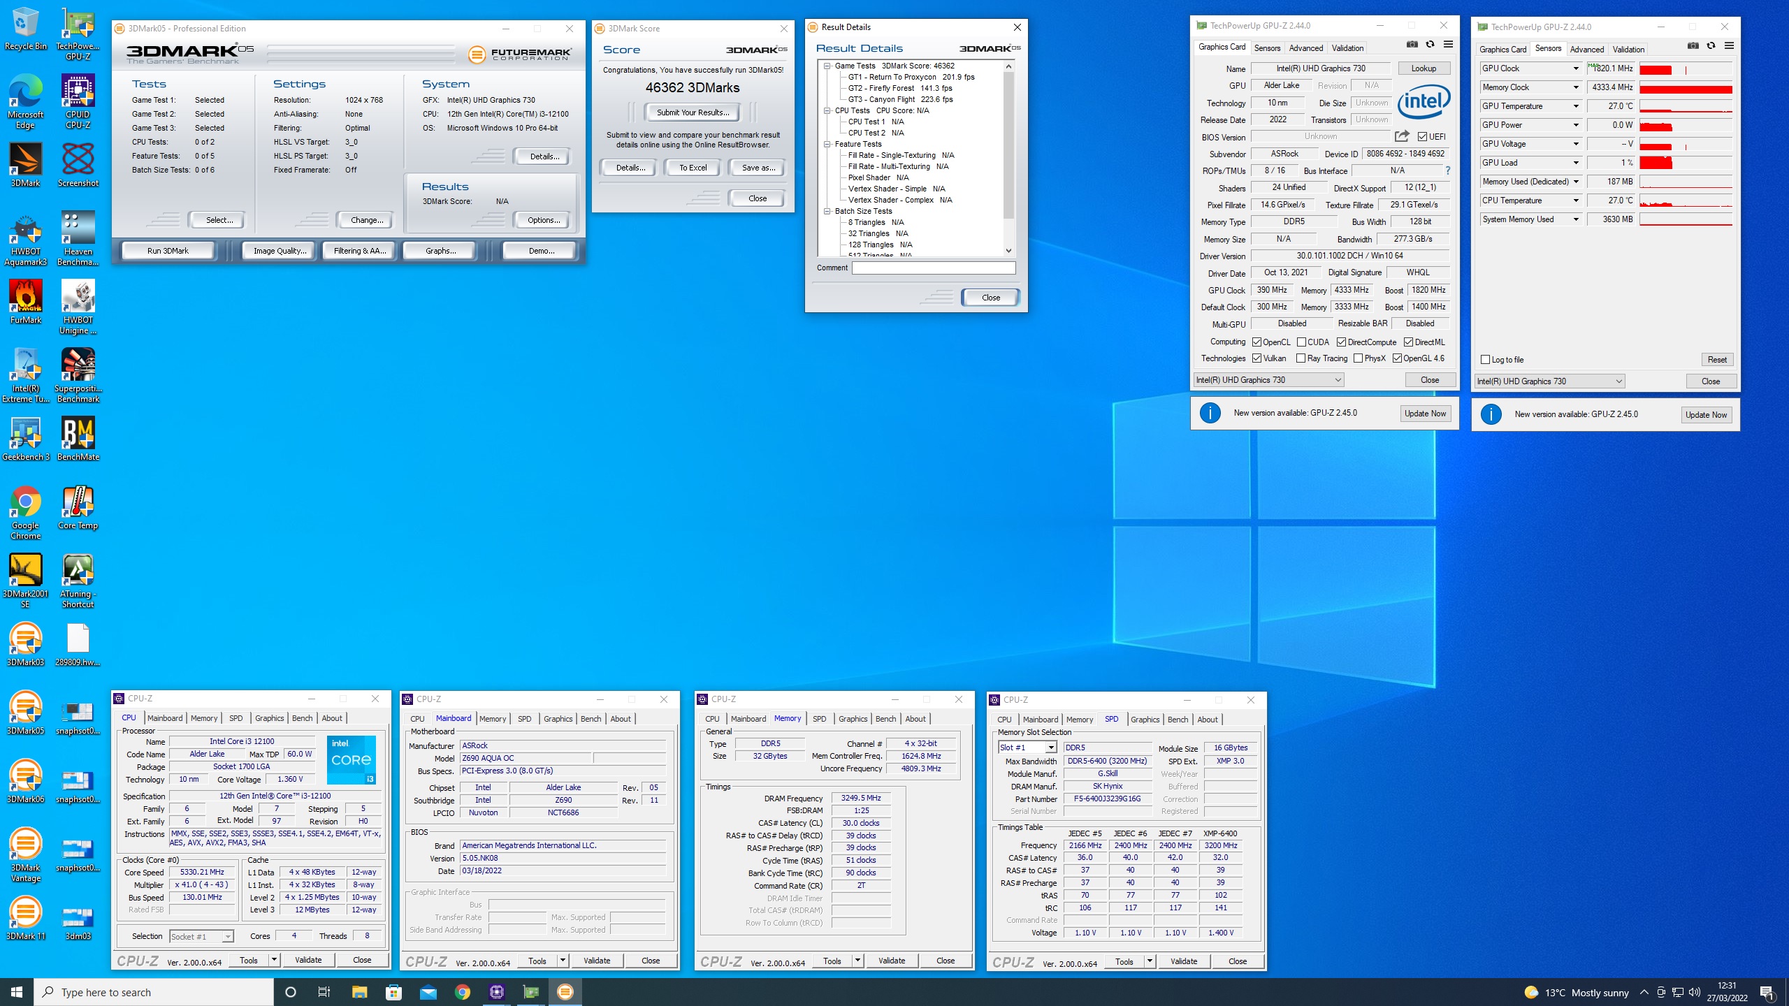Viewport: 1789px width, 1006px height.
Task: Click the Comment input field in Result Details
Action: [x=934, y=268]
